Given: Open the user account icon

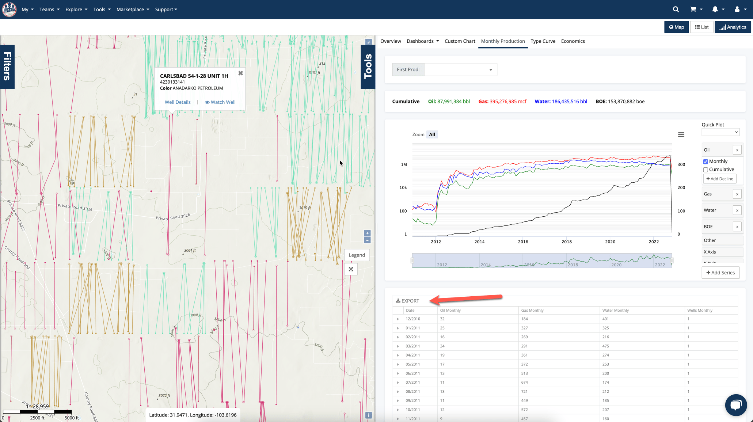Looking at the screenshot, I should [737, 9].
